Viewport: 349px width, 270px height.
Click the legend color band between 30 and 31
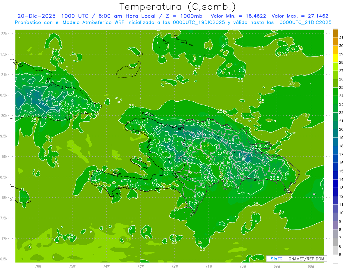coord(335,41)
